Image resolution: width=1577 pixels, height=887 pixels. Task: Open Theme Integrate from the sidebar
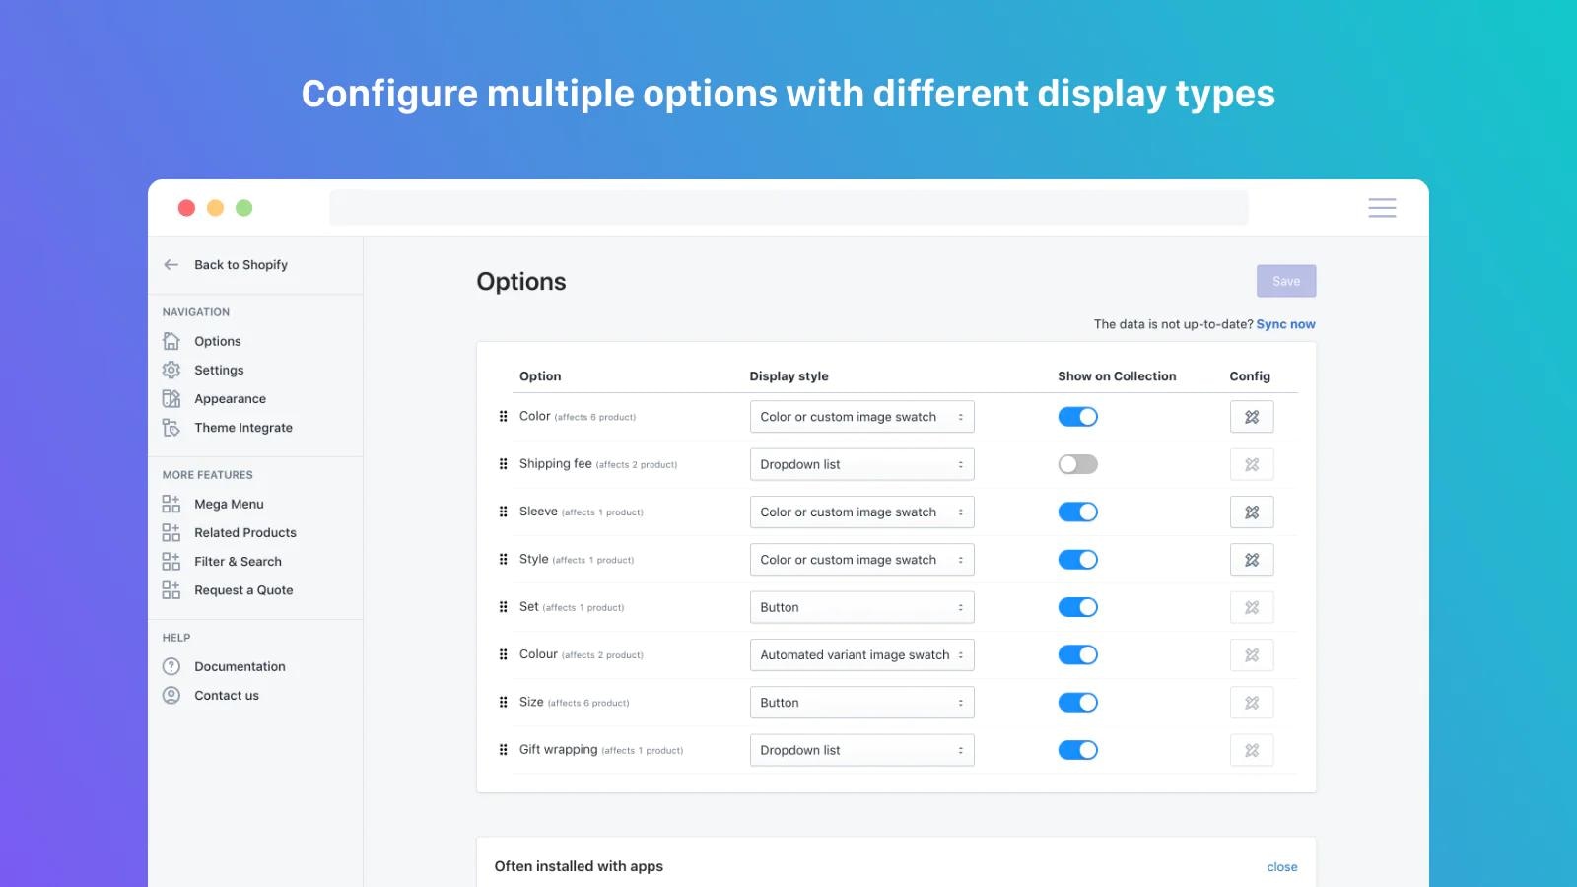[x=171, y=427]
